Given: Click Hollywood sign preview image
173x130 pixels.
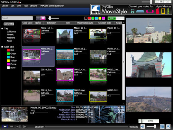Looking at the screenshot, I should (149, 99).
